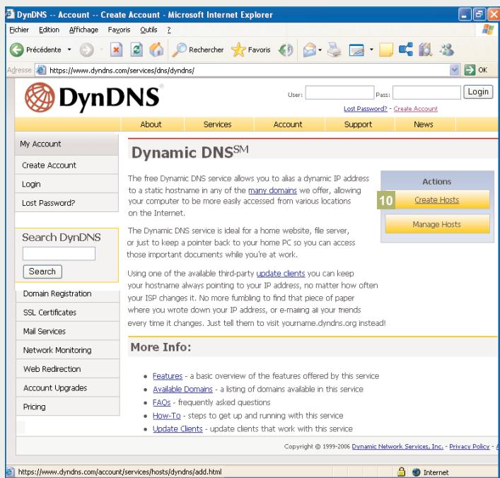This screenshot has width=500, height=478.
Task: Select the Account navigation tab
Action: pyautogui.click(x=288, y=124)
